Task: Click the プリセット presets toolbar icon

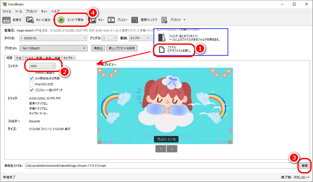Action: [164, 20]
